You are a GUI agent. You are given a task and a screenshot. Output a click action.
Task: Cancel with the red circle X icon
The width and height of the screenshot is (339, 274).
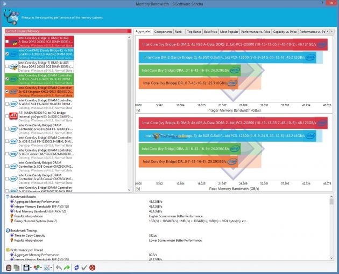(93, 268)
